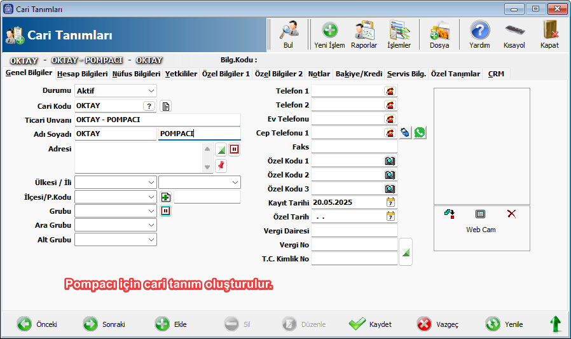Click the green triangle beside Vergi No
The width and height of the screenshot is (571, 339).
406,252
